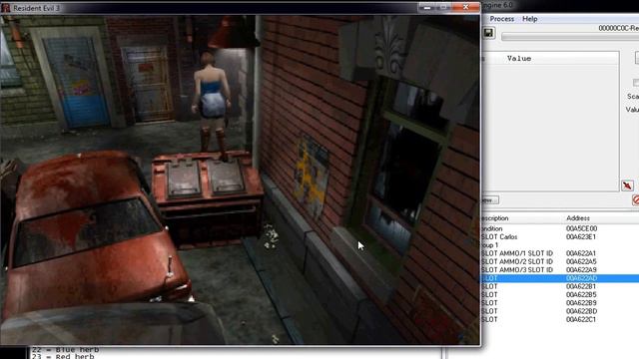Select address 00A622B5 in the address list
Image resolution: width=639 pixels, height=359 pixels.
click(581, 294)
